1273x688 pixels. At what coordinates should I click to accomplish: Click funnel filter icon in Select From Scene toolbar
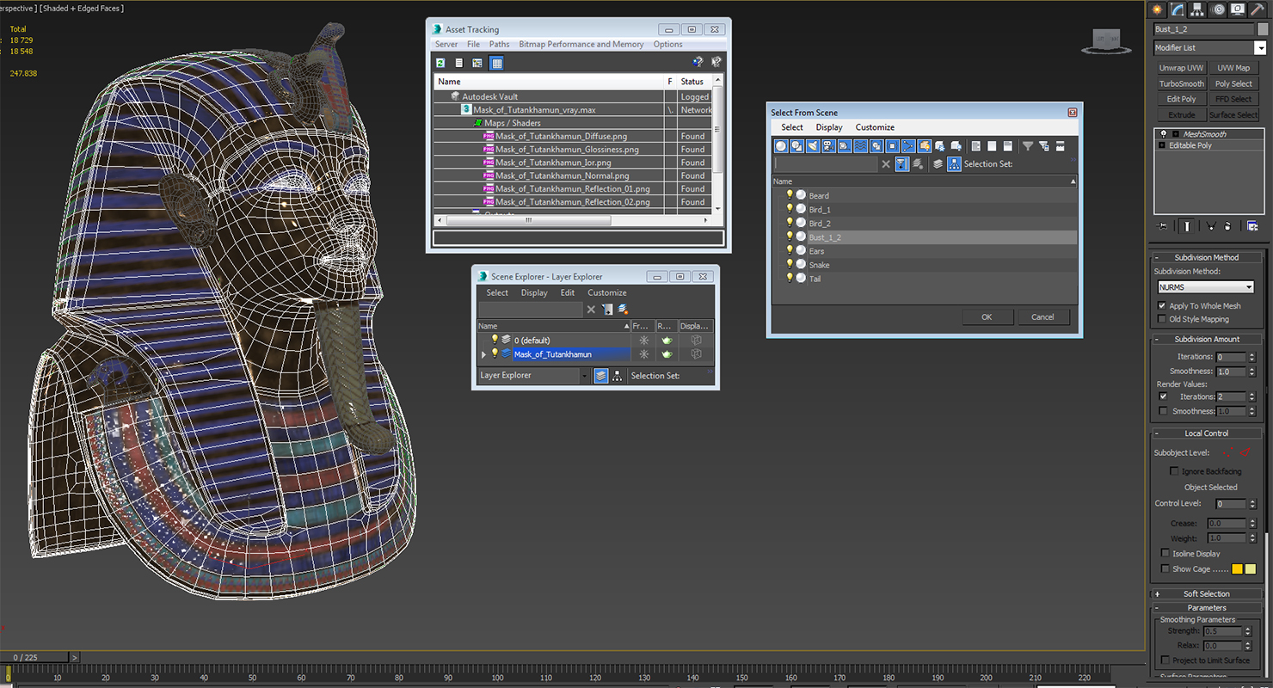click(1027, 146)
